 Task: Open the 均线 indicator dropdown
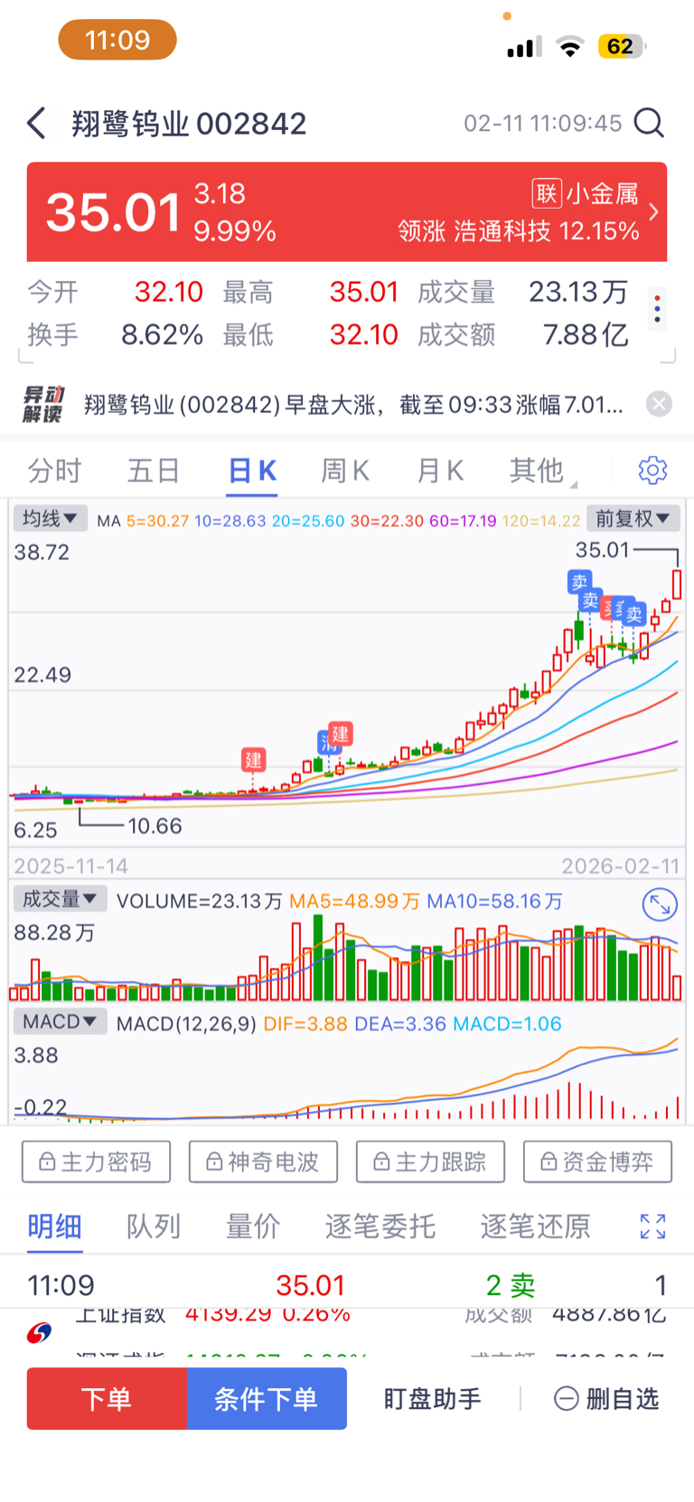tap(50, 518)
